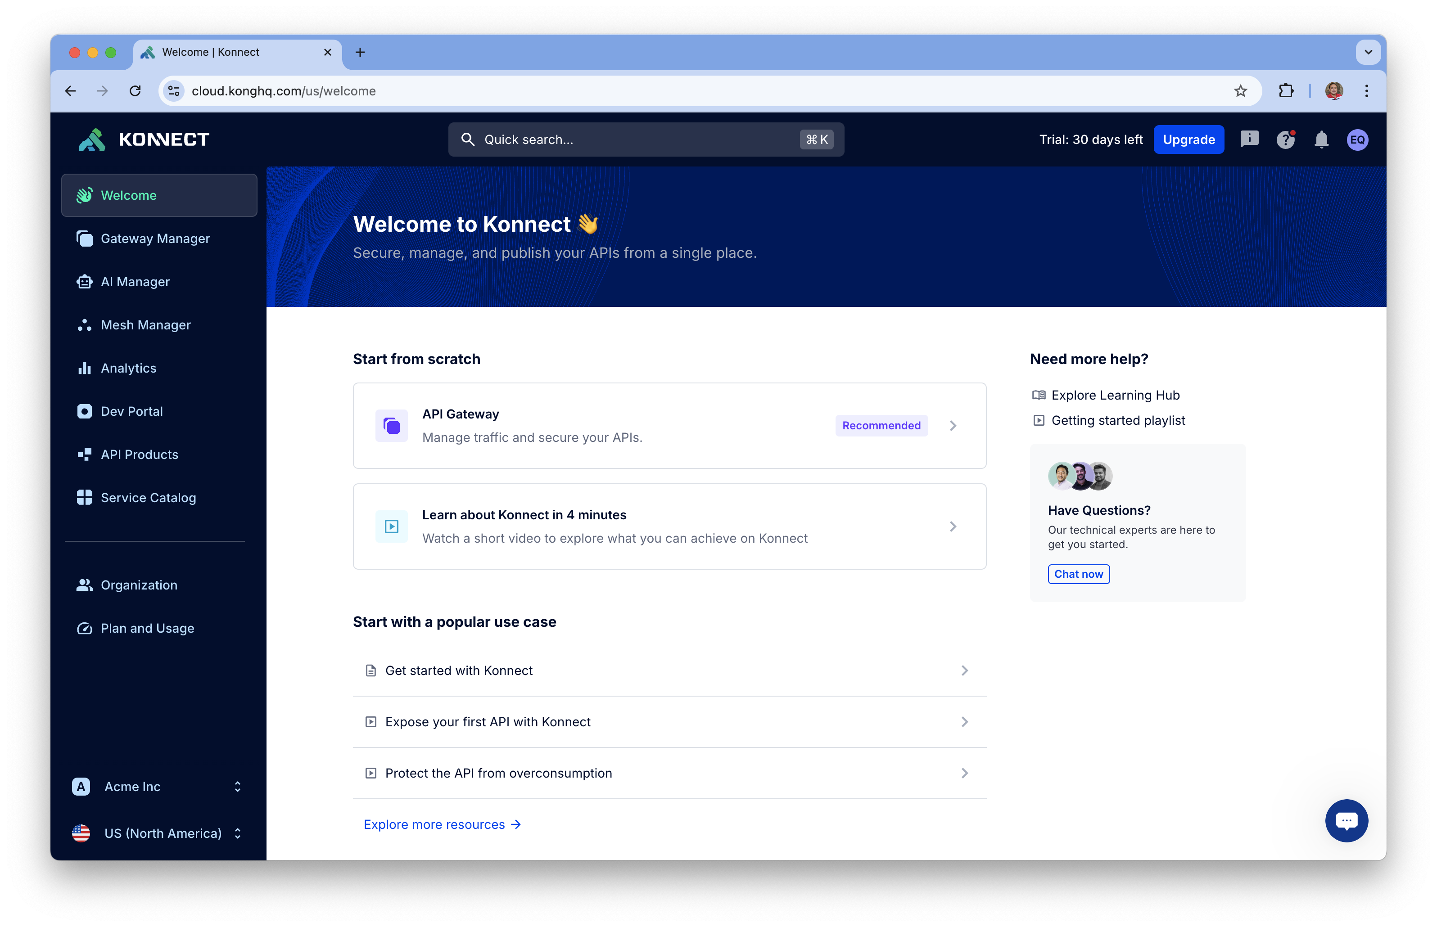This screenshot has height=927, width=1437.
Task: Click the browser back arrow
Action: [x=70, y=91]
